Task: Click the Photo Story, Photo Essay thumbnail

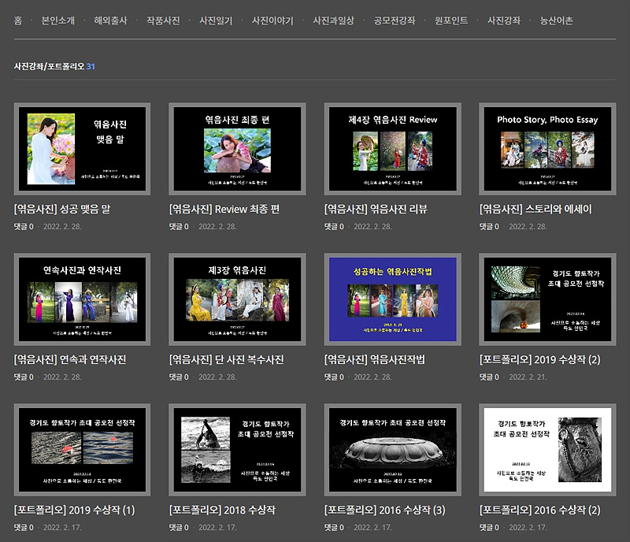Action: (x=547, y=149)
